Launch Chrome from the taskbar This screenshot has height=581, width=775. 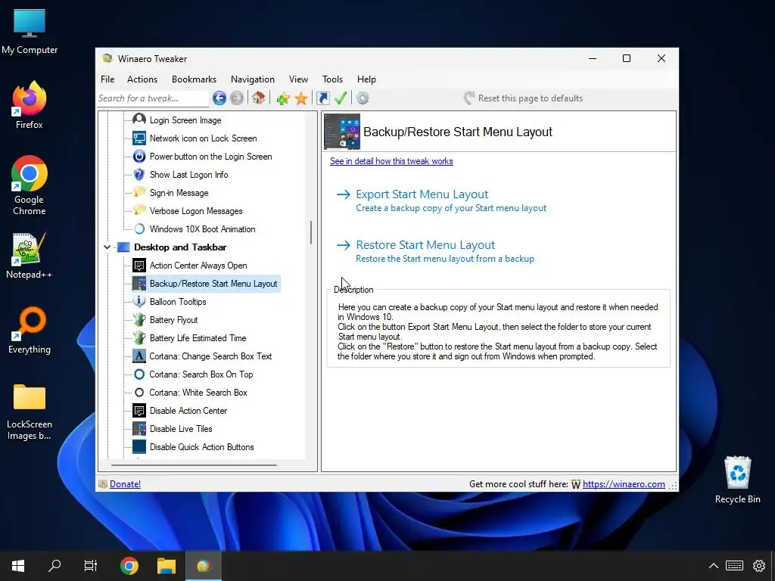point(129,566)
